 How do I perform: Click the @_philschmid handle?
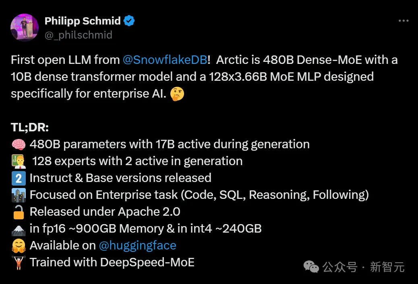coord(79,35)
